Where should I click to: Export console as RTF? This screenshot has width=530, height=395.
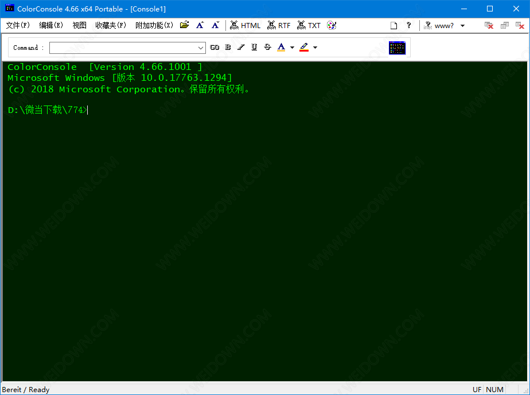coord(279,25)
